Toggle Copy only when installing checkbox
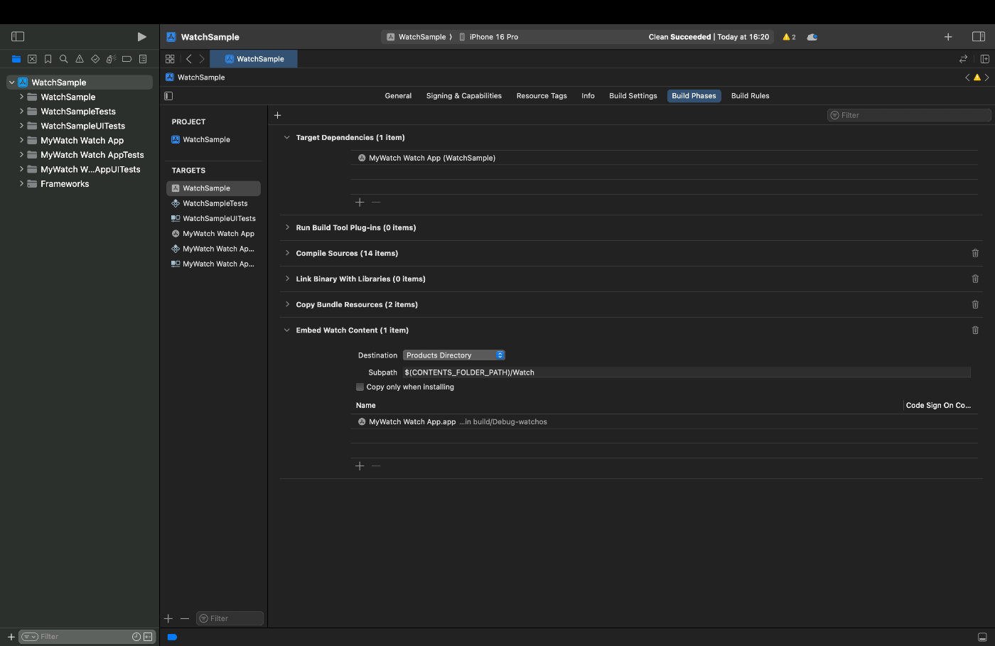995x646 pixels. tap(360, 387)
